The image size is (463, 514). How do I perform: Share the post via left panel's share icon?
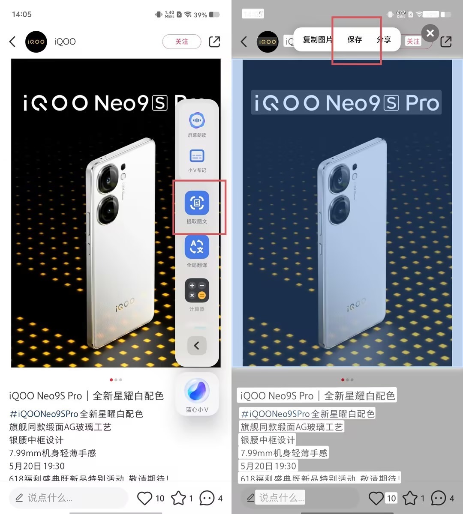click(x=214, y=42)
